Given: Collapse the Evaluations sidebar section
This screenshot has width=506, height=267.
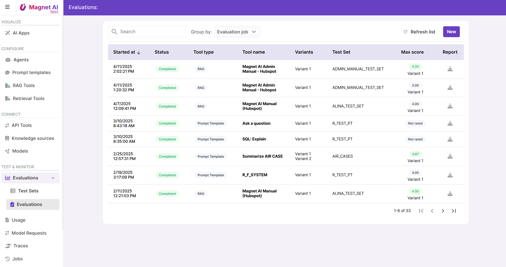Looking at the screenshot, I should (x=53, y=178).
